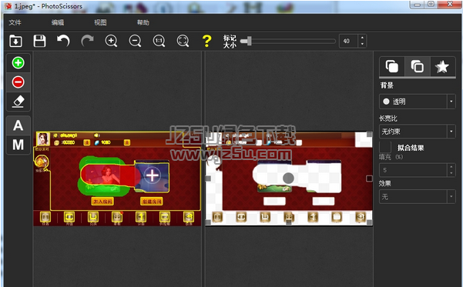The height and width of the screenshot is (287, 463).
Task: Expand the 效果 dropdown showing 无
Action: click(418, 196)
